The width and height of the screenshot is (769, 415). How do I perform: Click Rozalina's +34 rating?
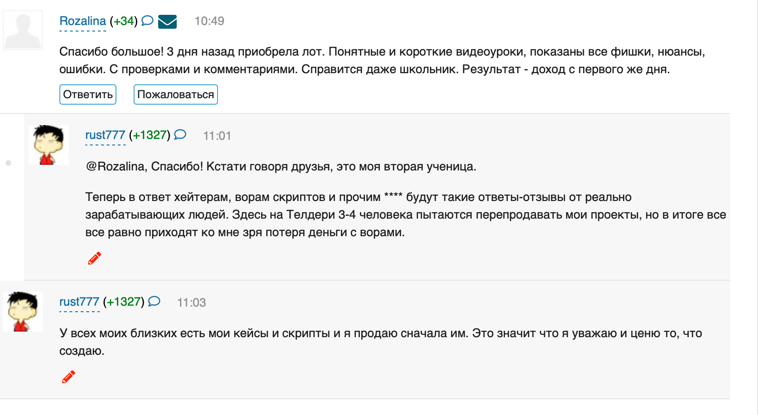coord(124,21)
